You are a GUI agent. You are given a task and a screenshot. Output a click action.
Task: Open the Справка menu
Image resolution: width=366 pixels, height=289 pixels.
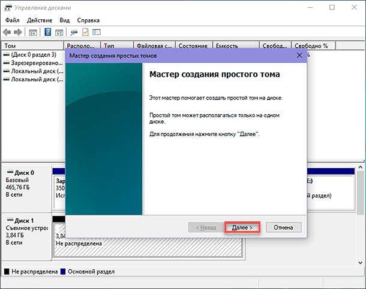[x=88, y=20]
